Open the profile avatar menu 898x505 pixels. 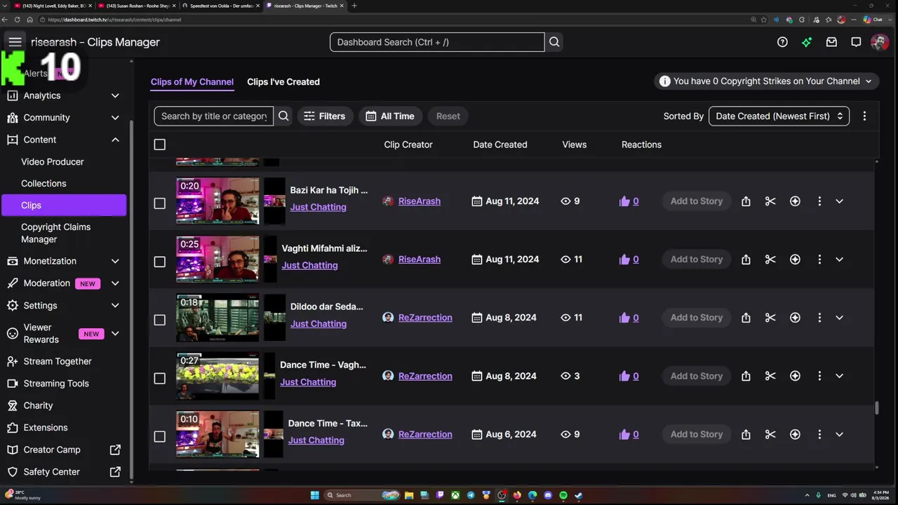pos(880,42)
